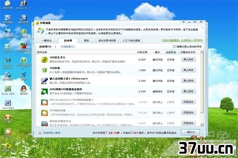The image size is (238, 158).
Task: Click the ctfmon.exe input method row icon
Action: (x=44, y=81)
